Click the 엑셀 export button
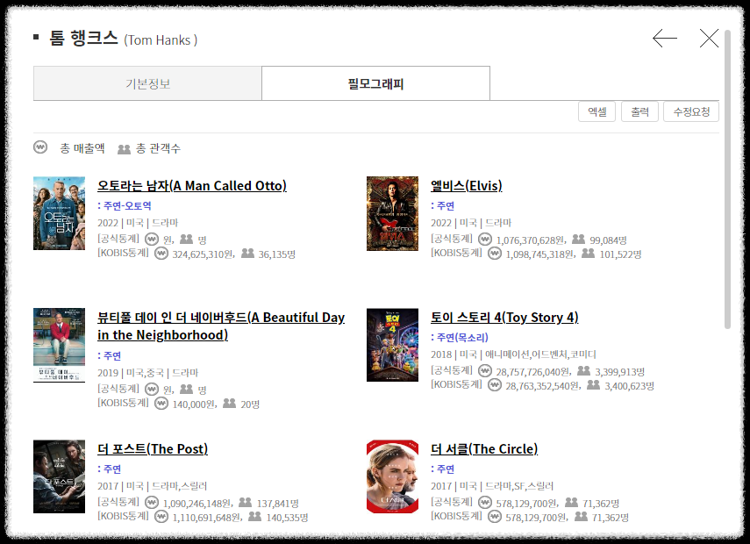The image size is (750, 544). click(x=596, y=111)
